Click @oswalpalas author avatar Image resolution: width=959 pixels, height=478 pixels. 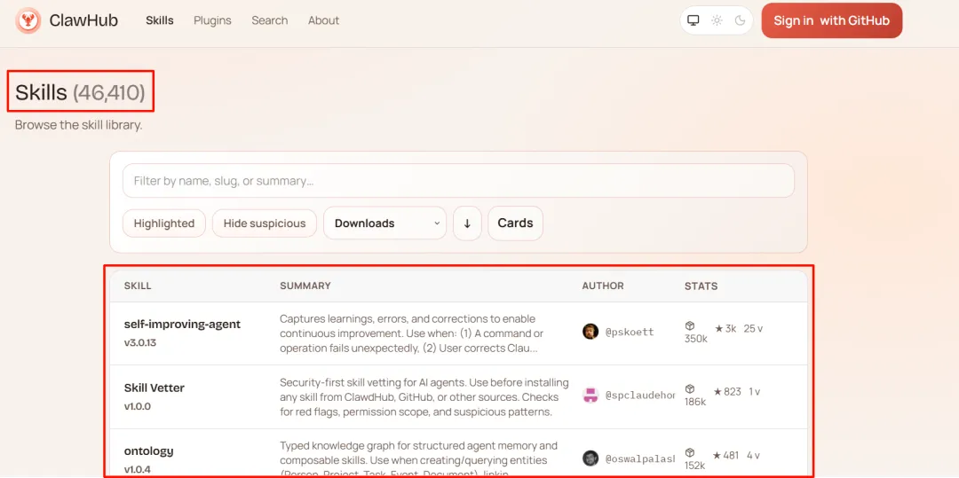590,458
